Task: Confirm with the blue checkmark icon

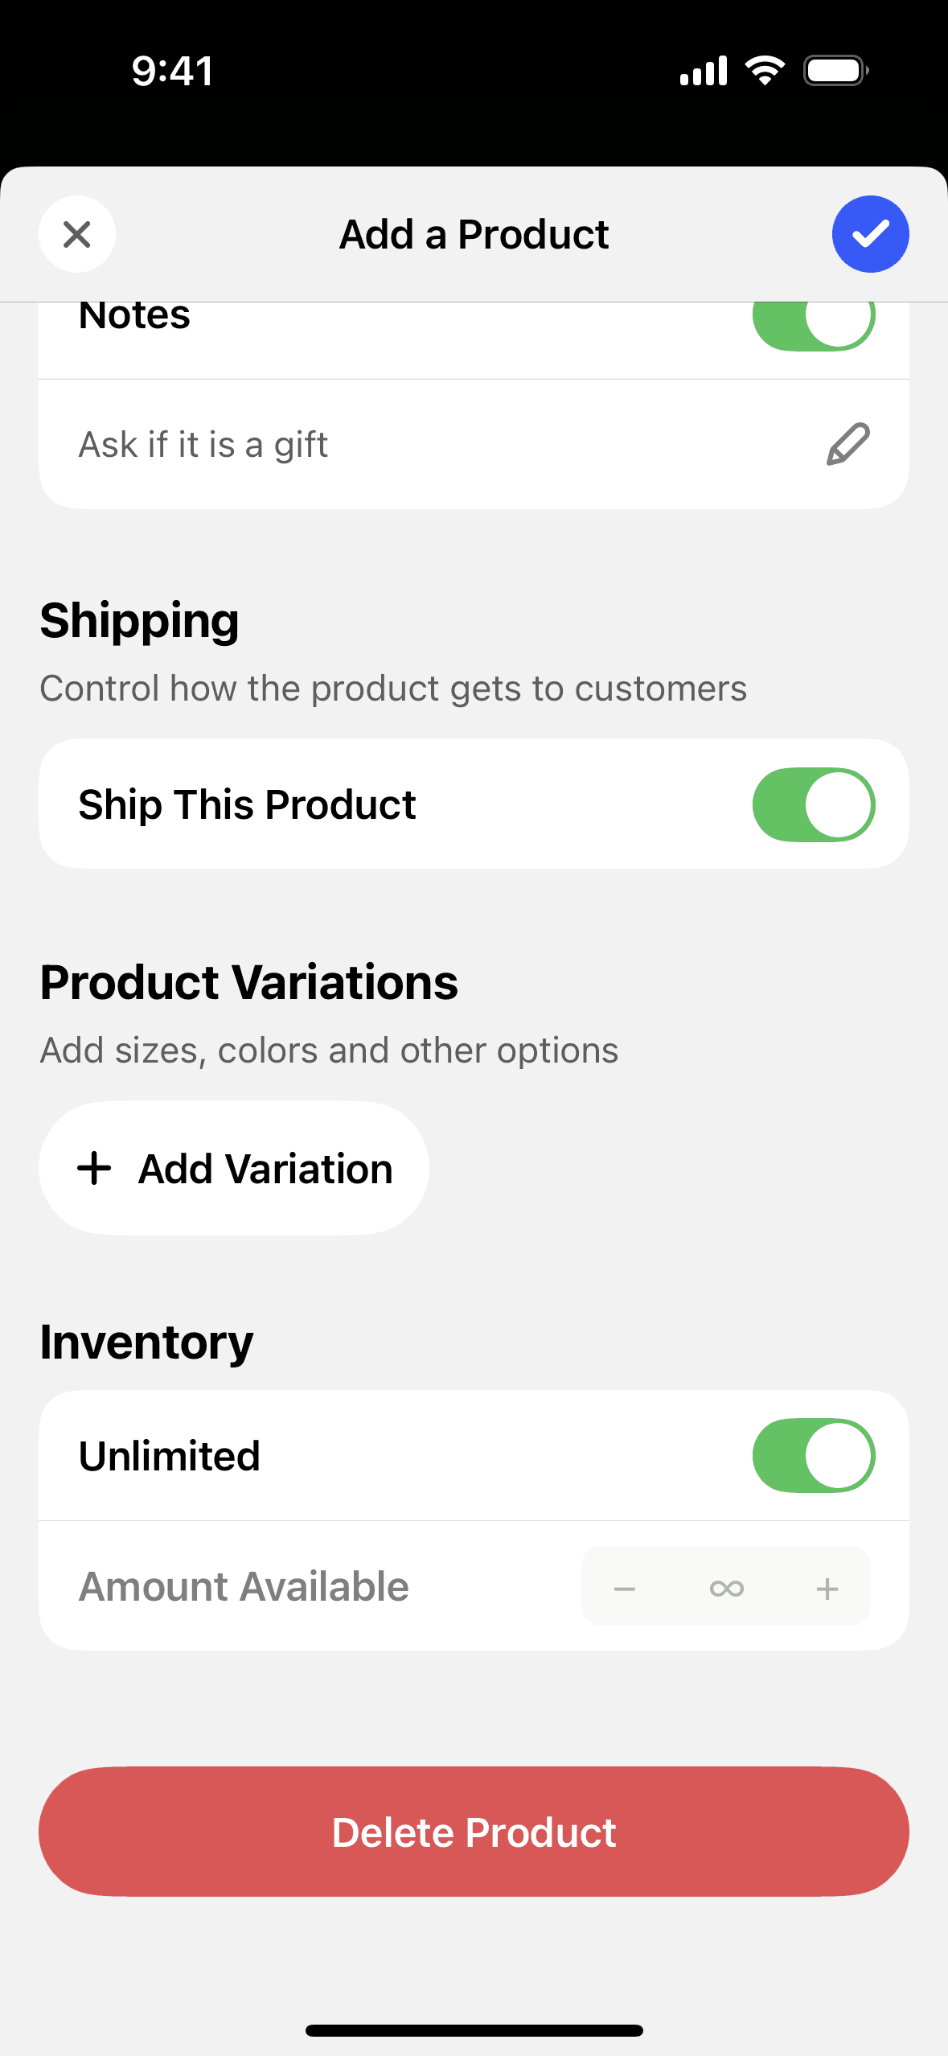Action: (x=870, y=234)
